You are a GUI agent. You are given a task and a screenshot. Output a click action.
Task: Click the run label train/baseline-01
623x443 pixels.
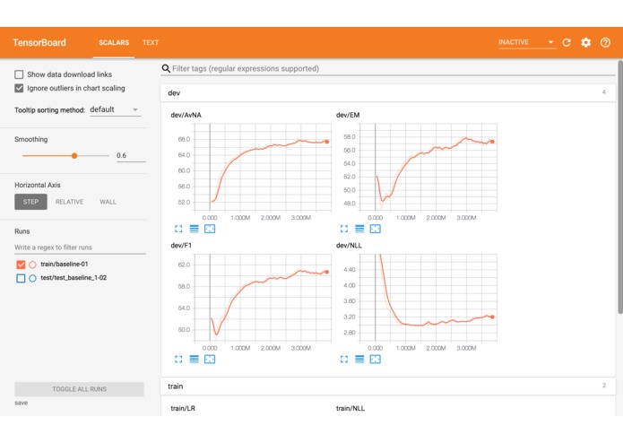[65, 265]
